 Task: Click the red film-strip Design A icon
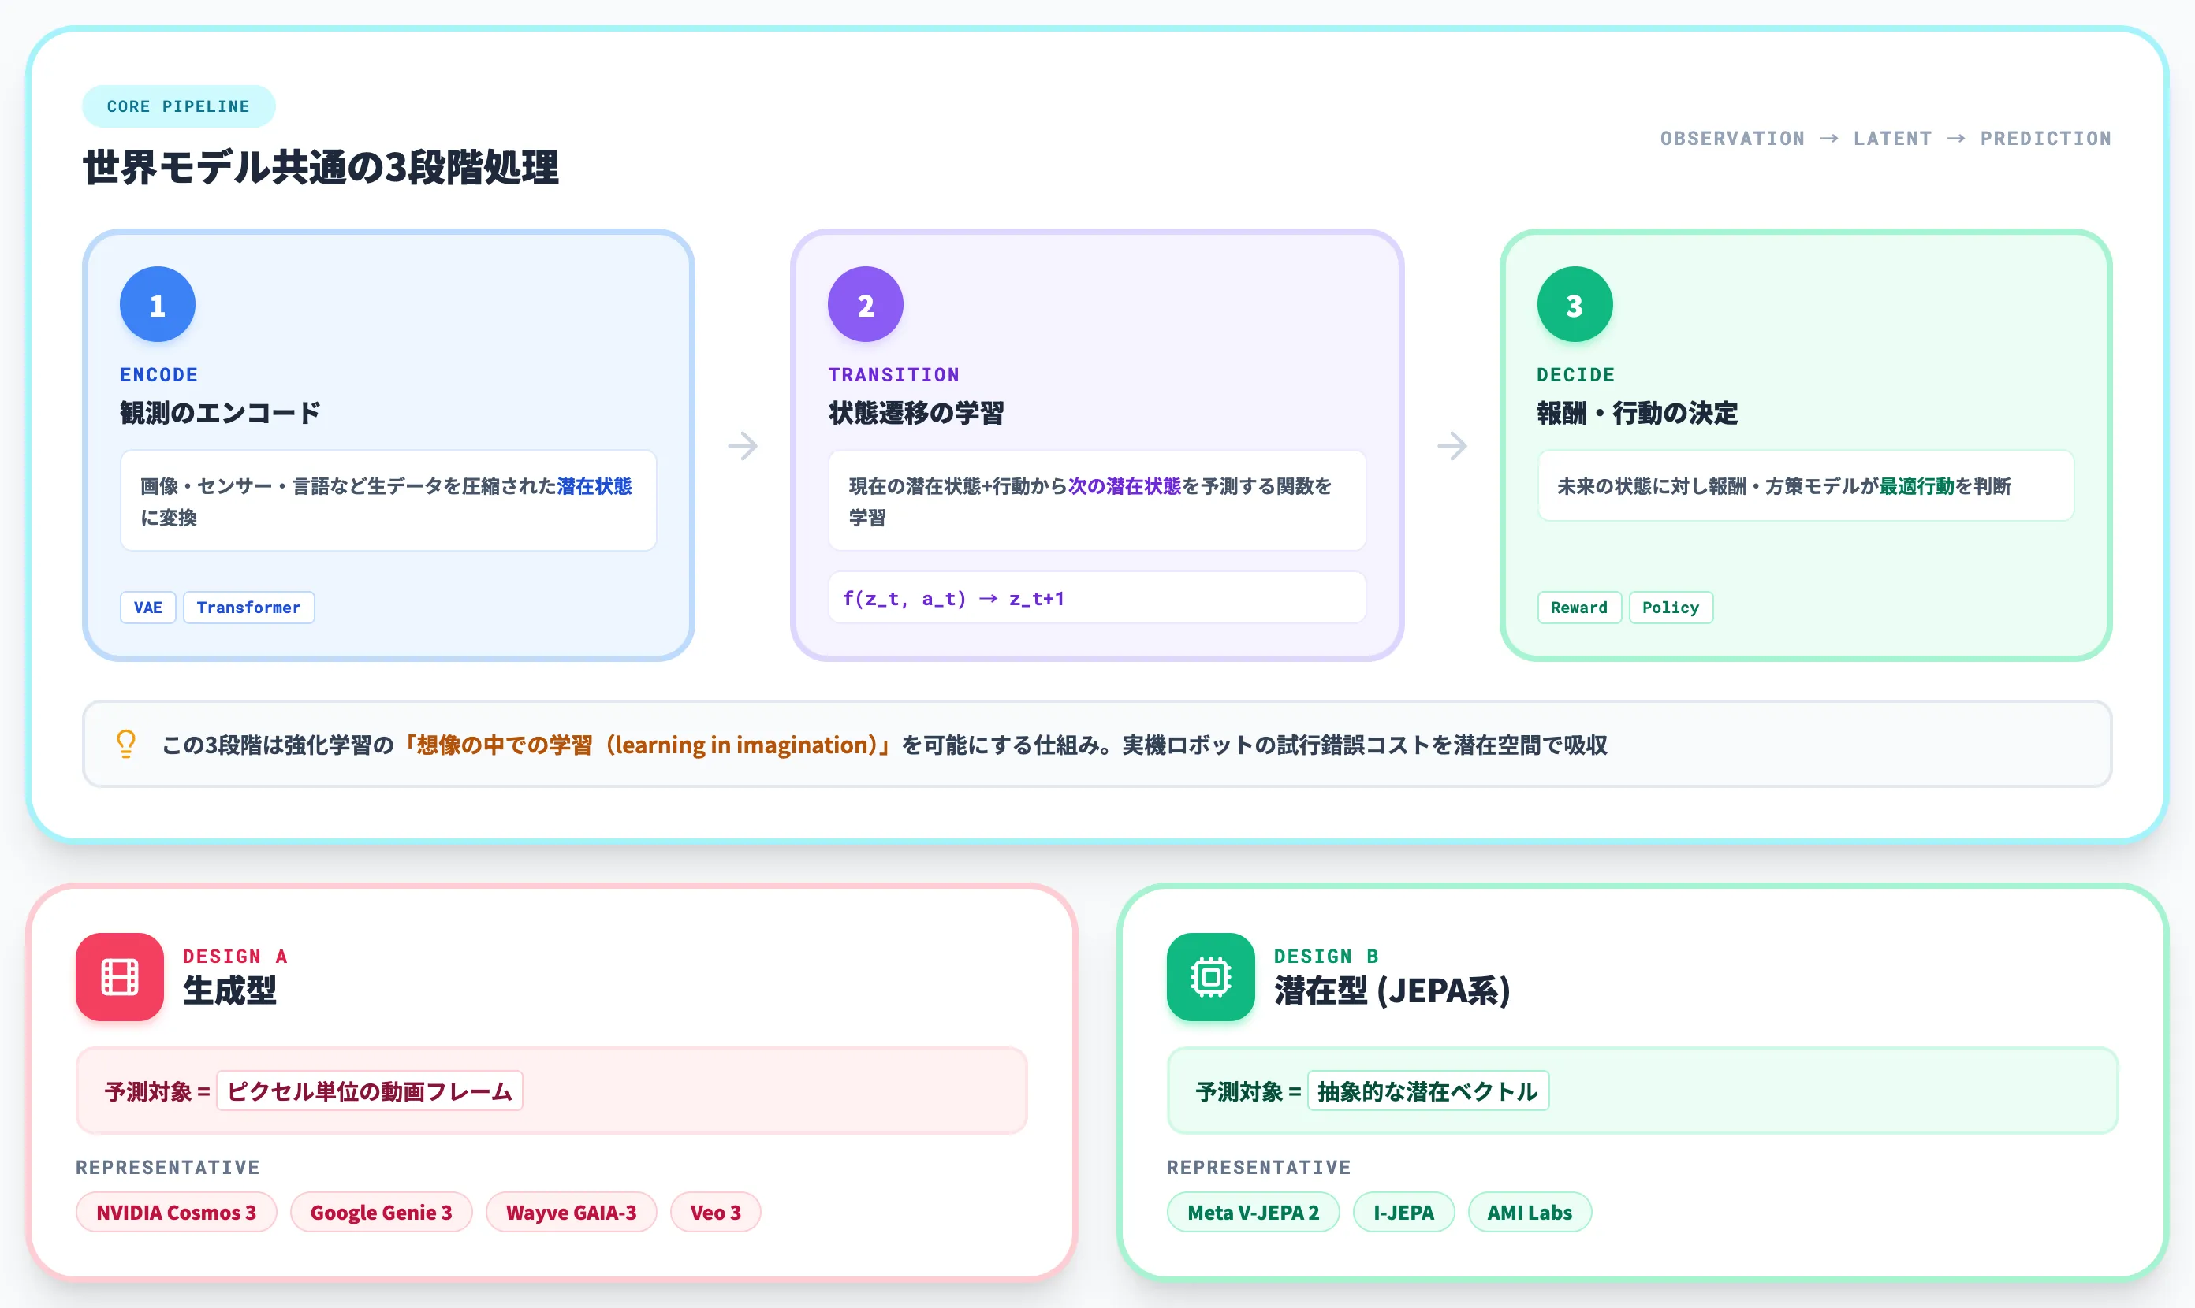point(119,976)
